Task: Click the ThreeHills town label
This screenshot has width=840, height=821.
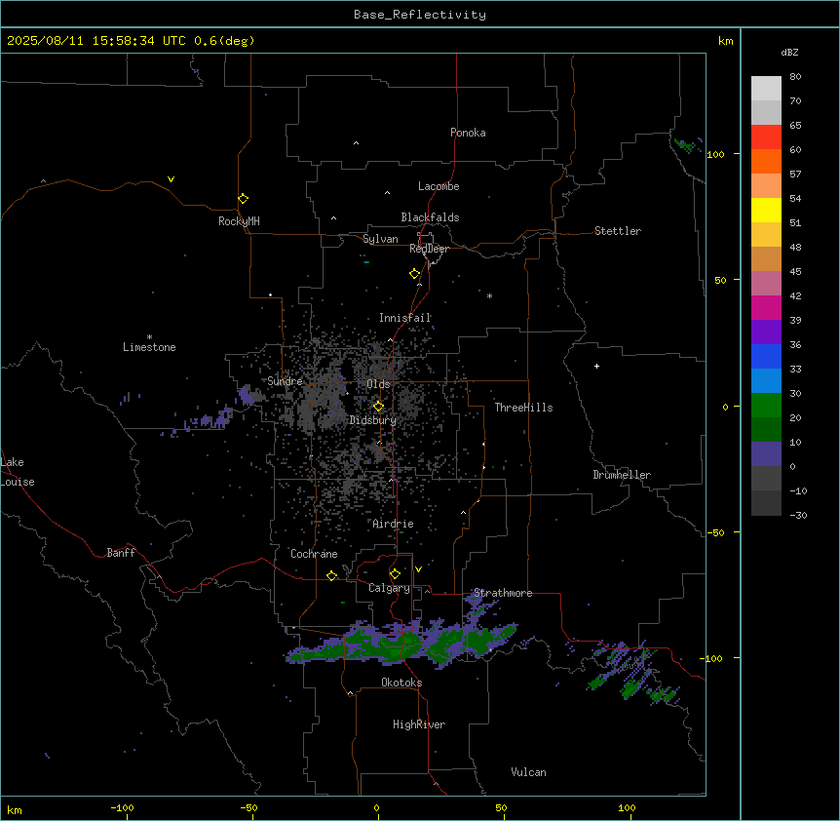Action: 523,408
